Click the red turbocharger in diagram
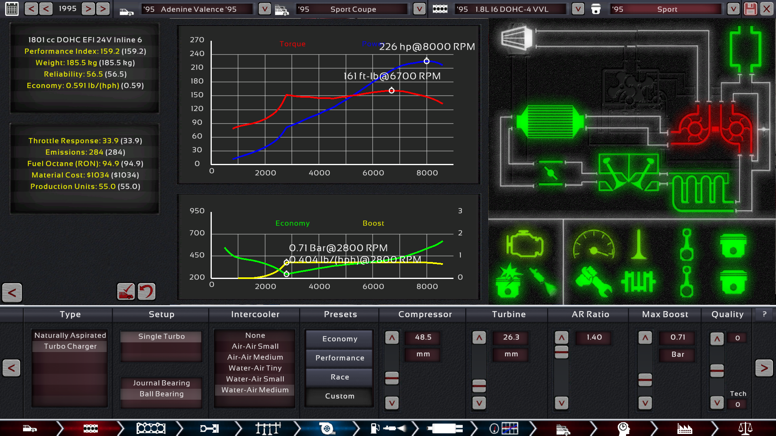Viewport: 776px width, 436px height. (715, 128)
